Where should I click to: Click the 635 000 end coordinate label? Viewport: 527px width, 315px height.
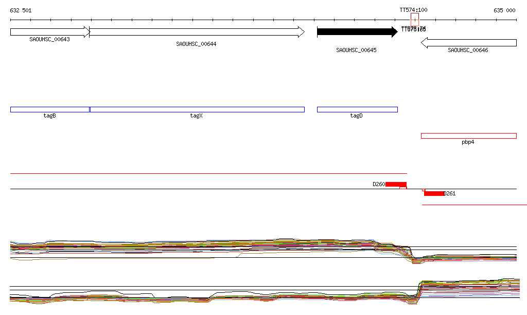[x=504, y=10]
